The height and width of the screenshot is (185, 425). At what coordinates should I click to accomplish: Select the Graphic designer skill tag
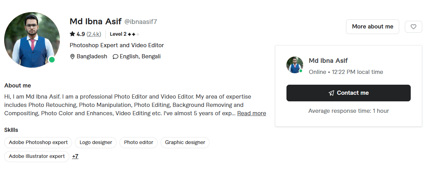click(185, 142)
